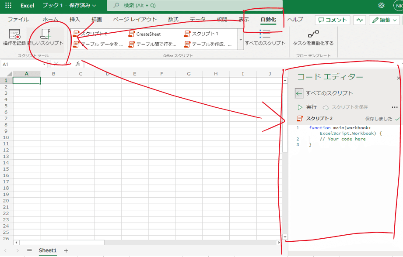The image size is (403, 257).
Task: Select cell A1 in the grid
Action: pyautogui.click(x=26, y=80)
